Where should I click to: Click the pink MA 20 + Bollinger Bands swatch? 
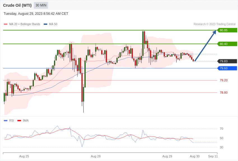tap(6, 24)
